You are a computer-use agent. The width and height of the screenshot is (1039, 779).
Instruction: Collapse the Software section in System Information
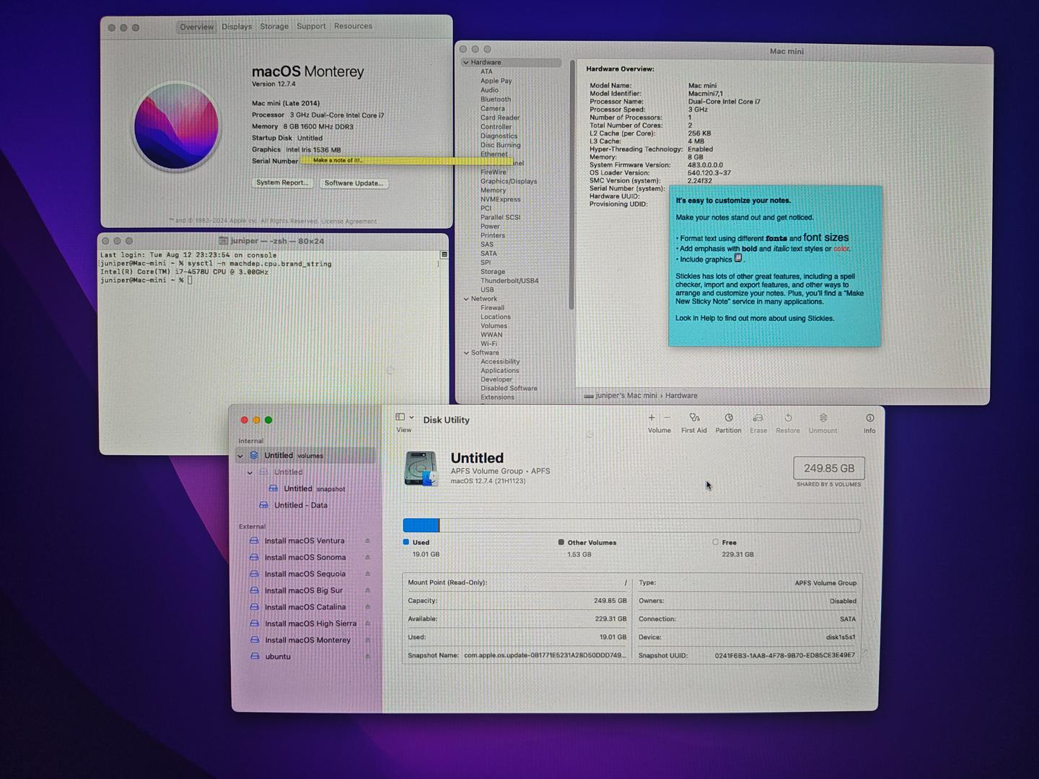(466, 353)
